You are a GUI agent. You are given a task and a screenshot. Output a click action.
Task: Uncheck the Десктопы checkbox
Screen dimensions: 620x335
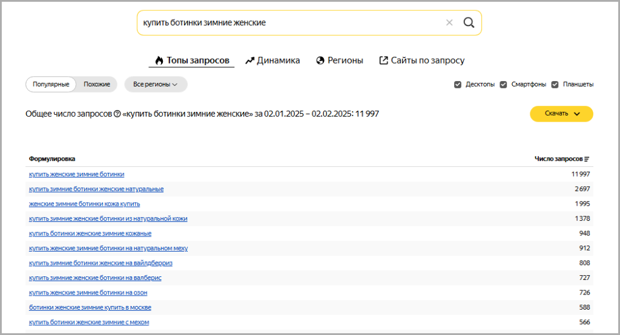click(458, 85)
